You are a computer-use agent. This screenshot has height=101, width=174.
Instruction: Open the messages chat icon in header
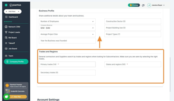pyautogui.click(x=143, y=5)
